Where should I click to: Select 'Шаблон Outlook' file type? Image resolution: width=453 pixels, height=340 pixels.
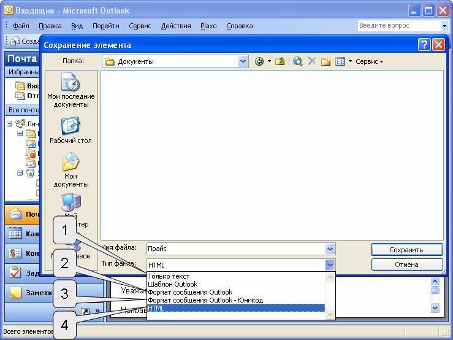point(236,284)
